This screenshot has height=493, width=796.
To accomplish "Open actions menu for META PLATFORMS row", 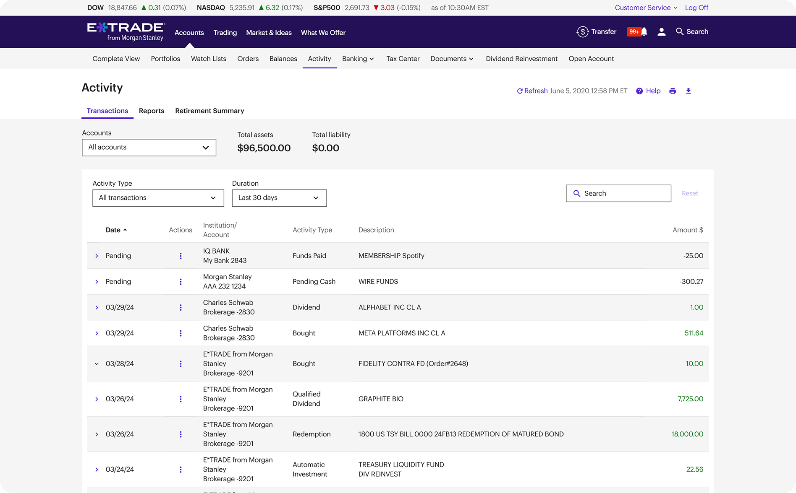I will (x=181, y=333).
